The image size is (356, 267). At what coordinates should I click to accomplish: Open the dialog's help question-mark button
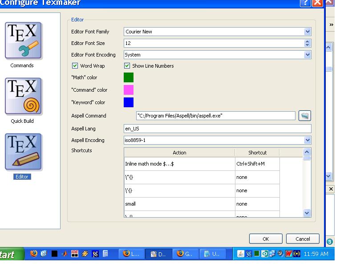[305, 3]
